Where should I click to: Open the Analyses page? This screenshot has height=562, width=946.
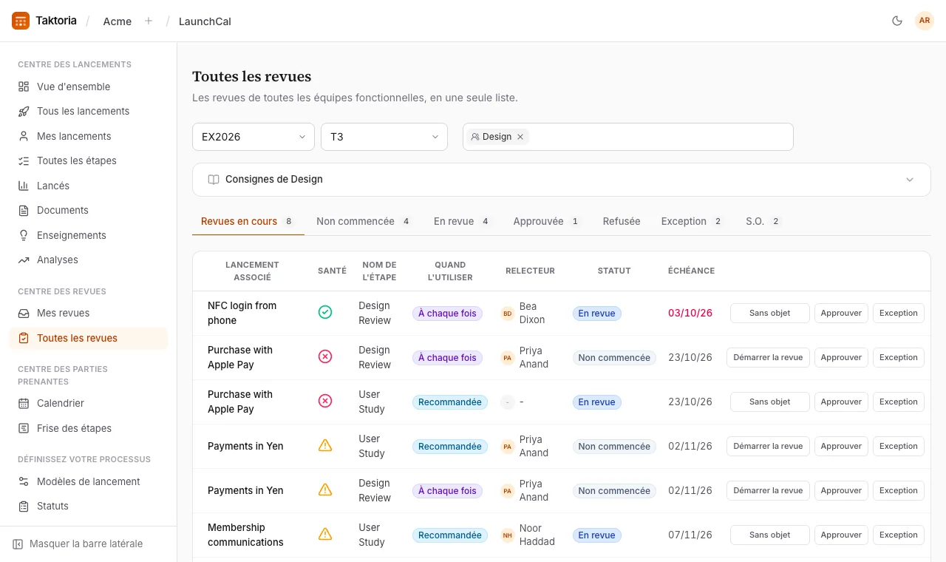click(x=88, y=260)
